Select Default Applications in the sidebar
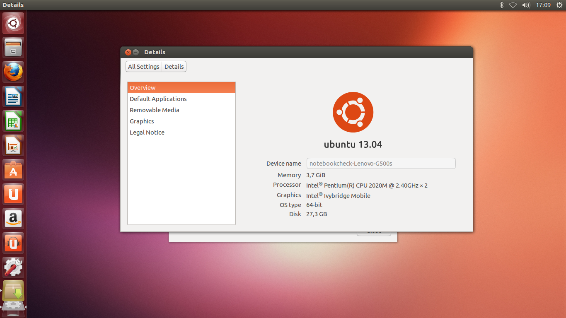Image resolution: width=566 pixels, height=318 pixels. (x=158, y=99)
